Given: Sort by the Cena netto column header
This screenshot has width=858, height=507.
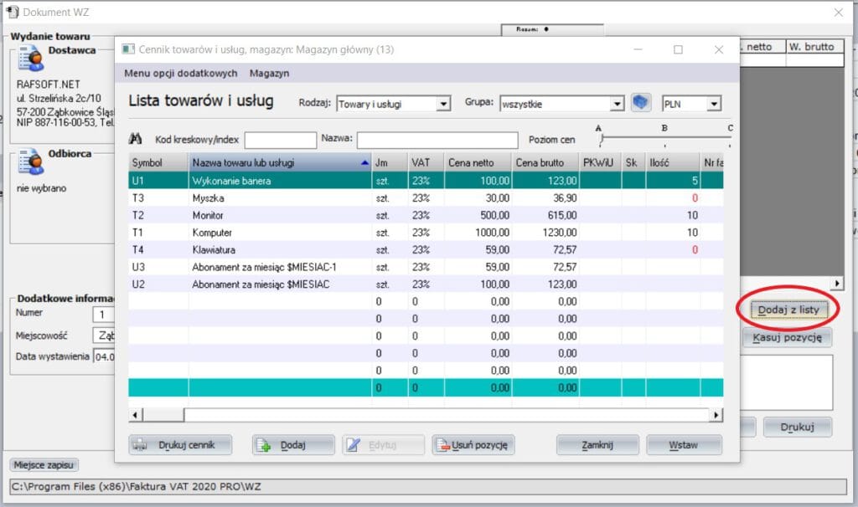Looking at the screenshot, I should (x=476, y=162).
